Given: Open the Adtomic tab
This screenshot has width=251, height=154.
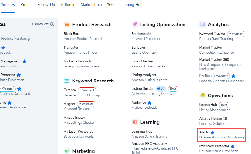Looking at the screenshot, I should (68, 5).
